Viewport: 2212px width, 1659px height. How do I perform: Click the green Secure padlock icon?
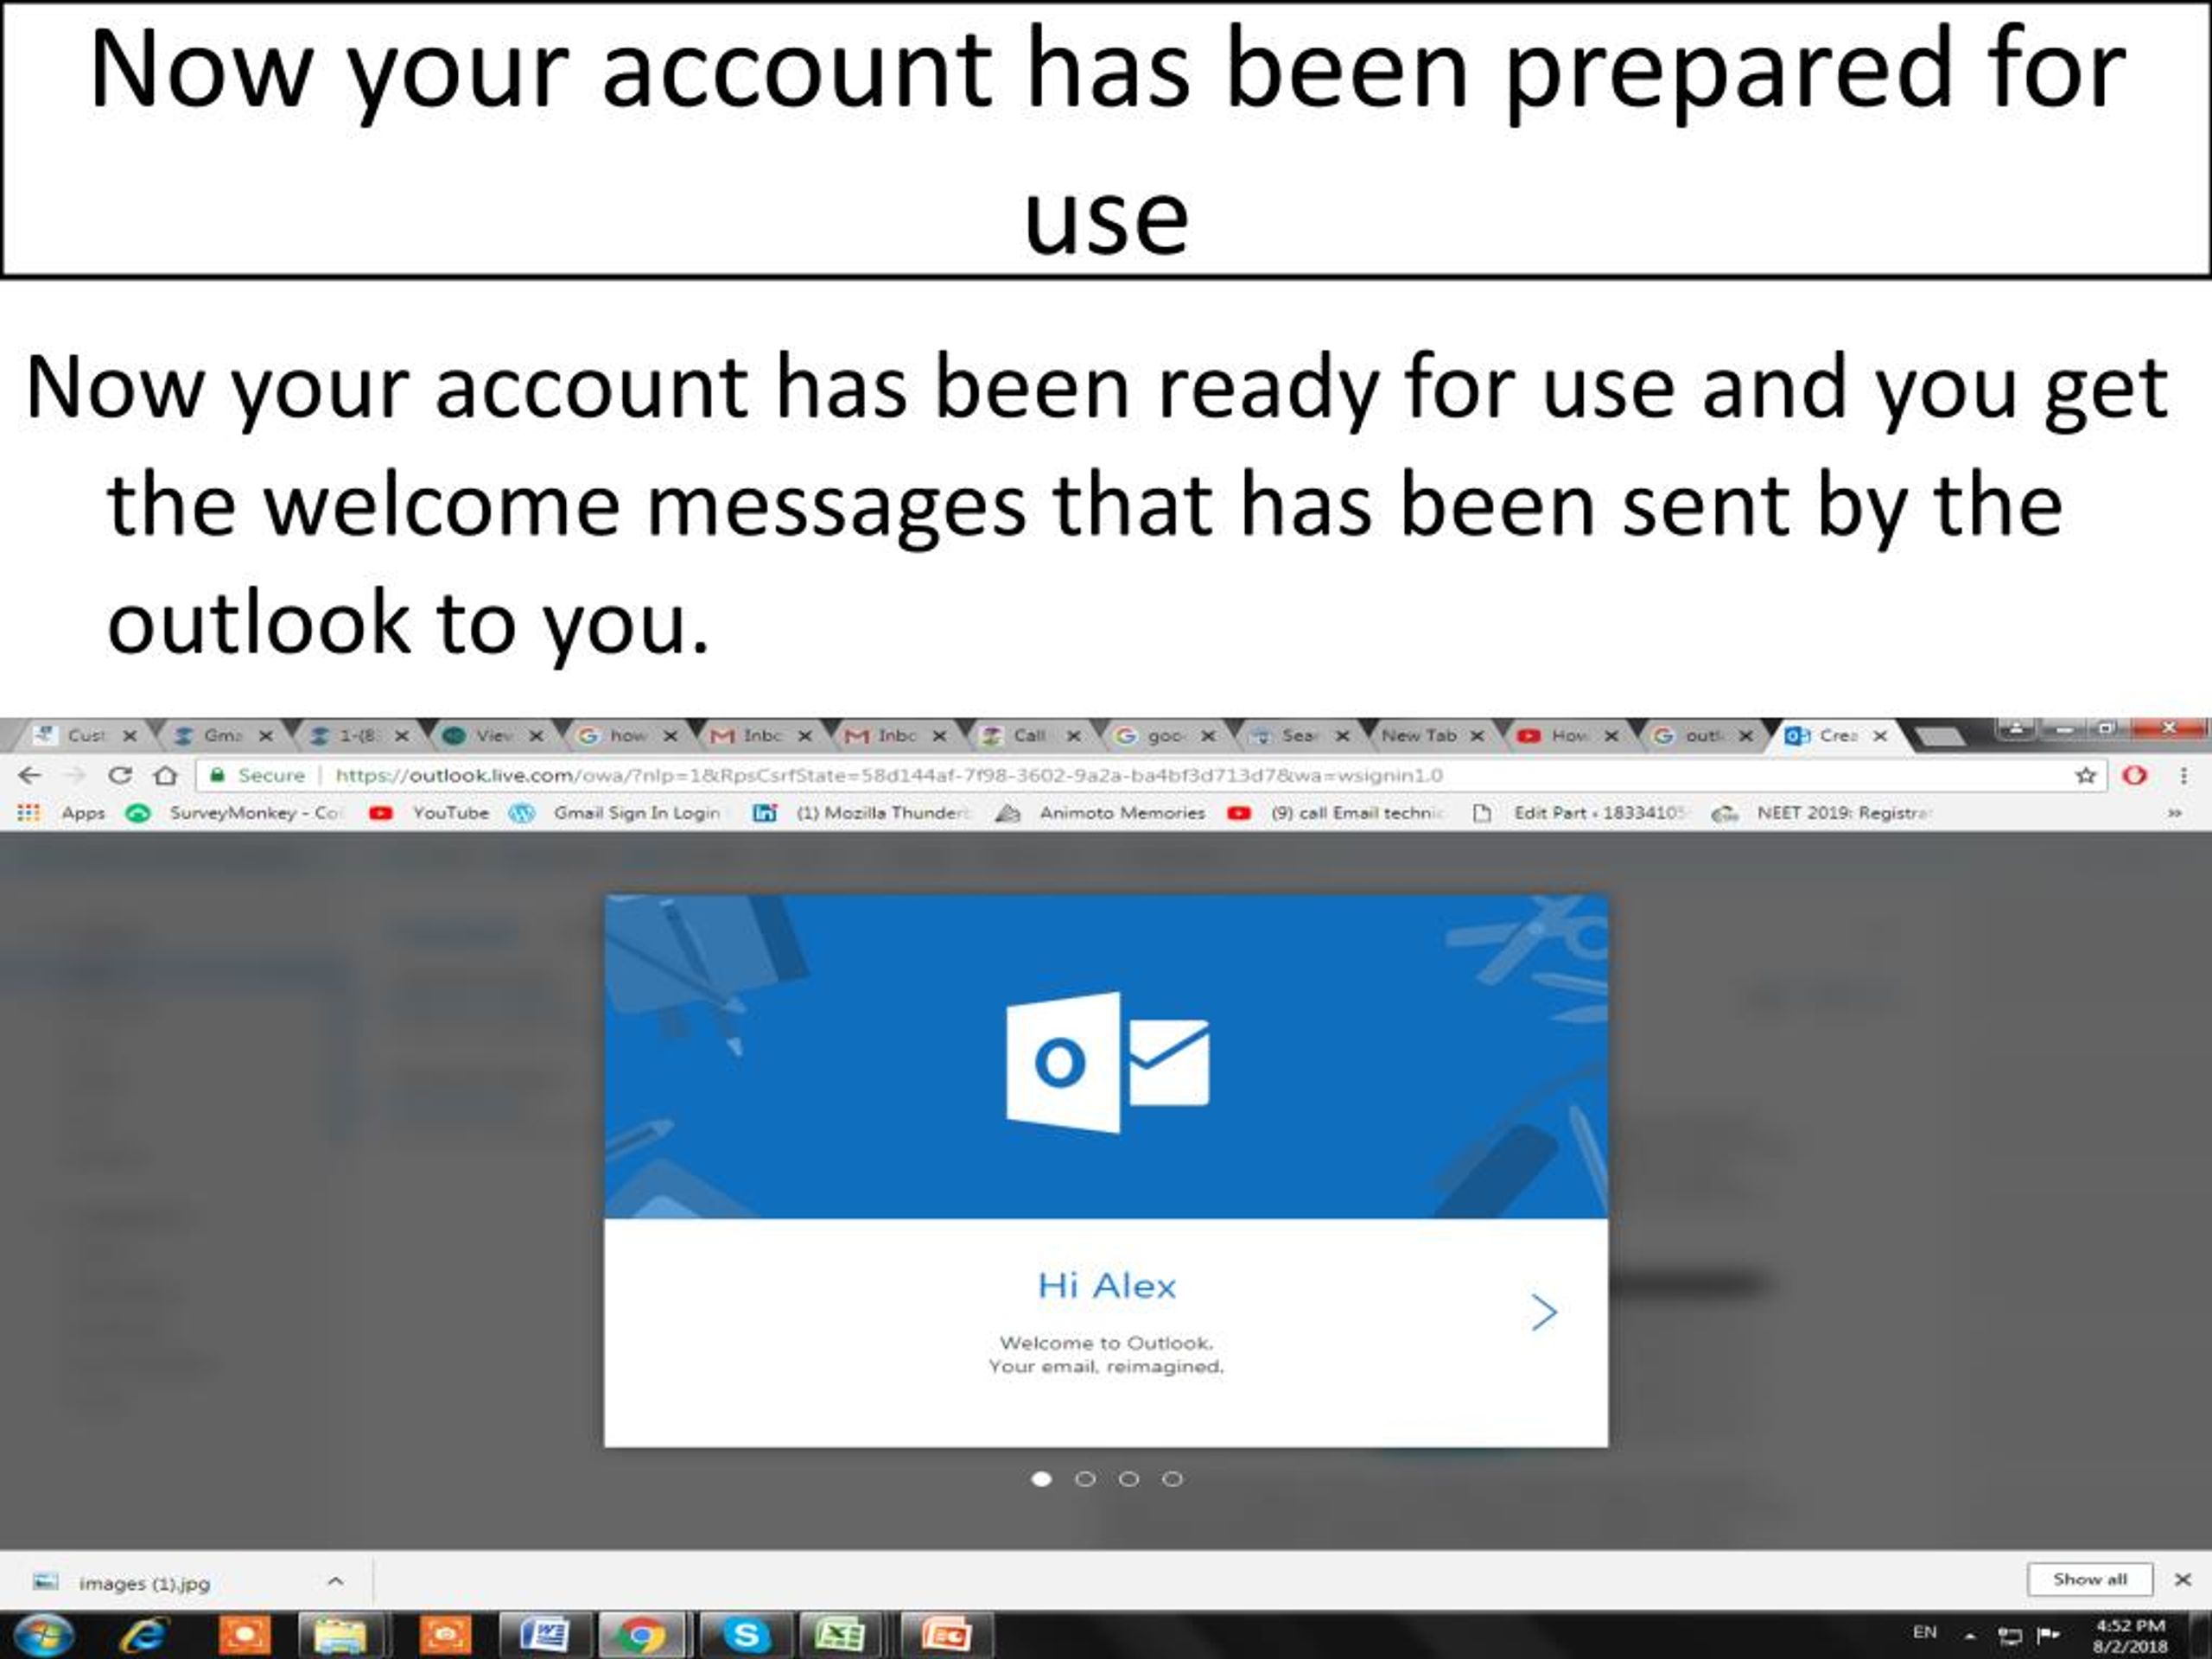(218, 775)
